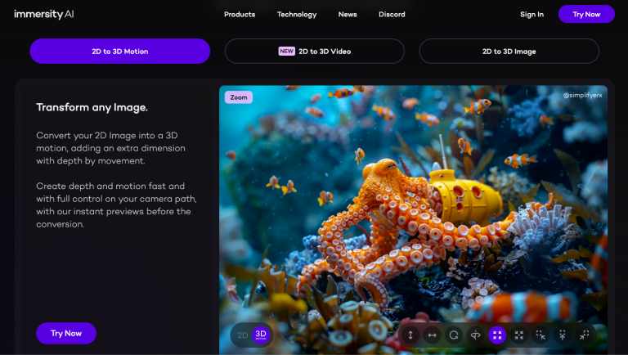The image size is (628, 355).
Task: Choose the circular rotation motion icon
Action: 454,335
